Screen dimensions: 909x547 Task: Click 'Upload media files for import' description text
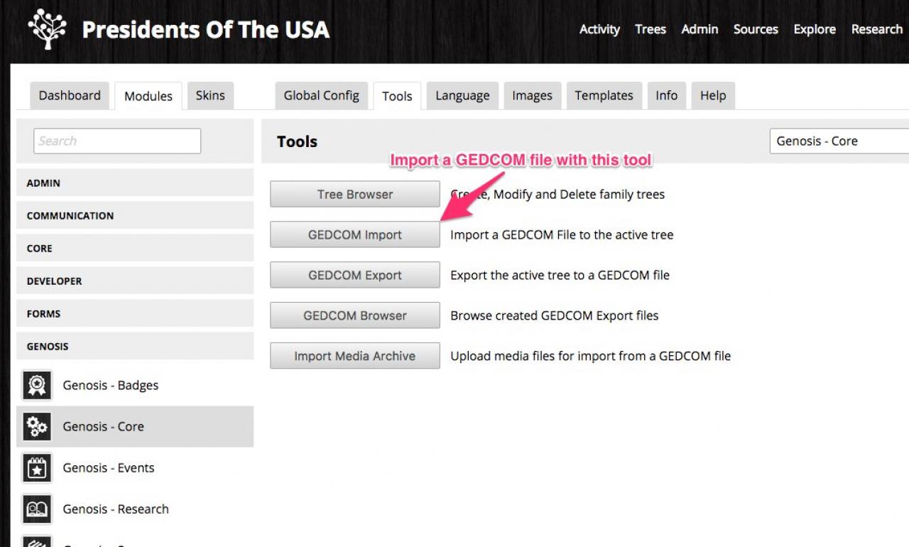tap(590, 356)
